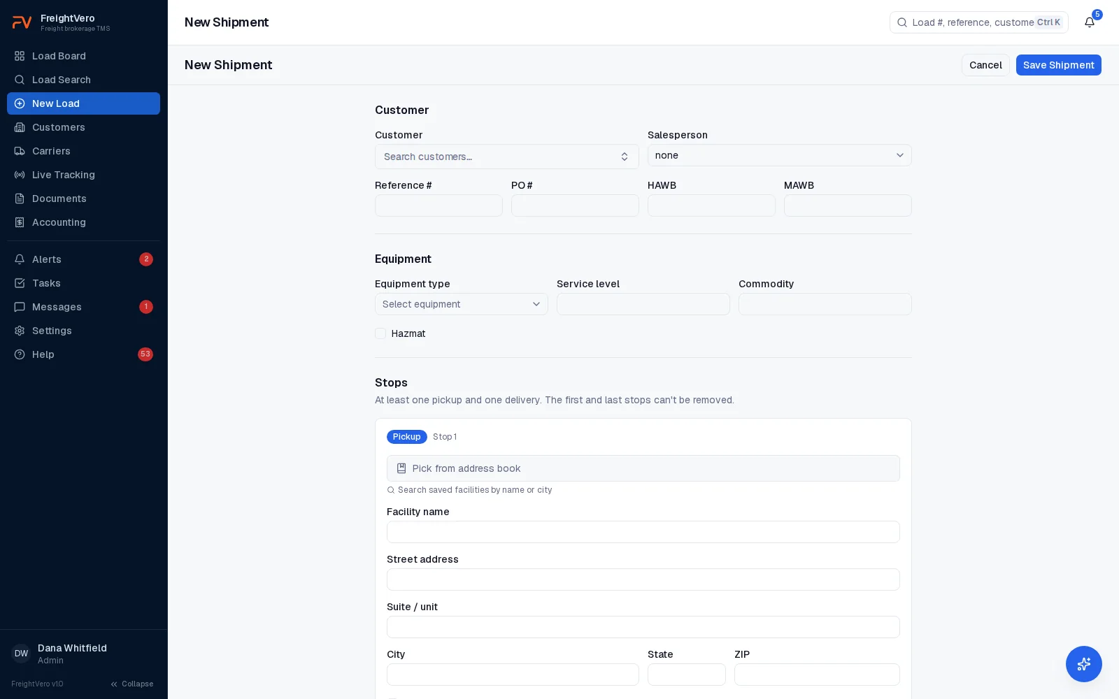Click the address book icon

click(401, 468)
